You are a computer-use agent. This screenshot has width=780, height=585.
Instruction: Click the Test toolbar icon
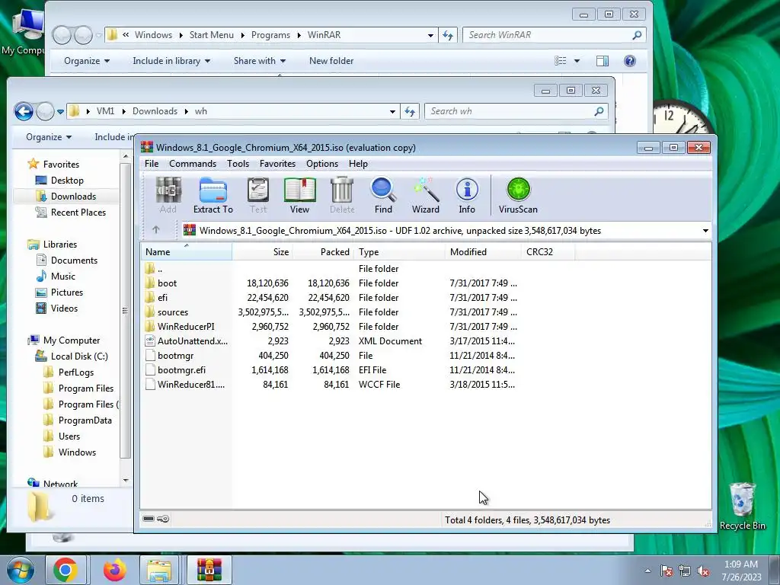coord(258,196)
